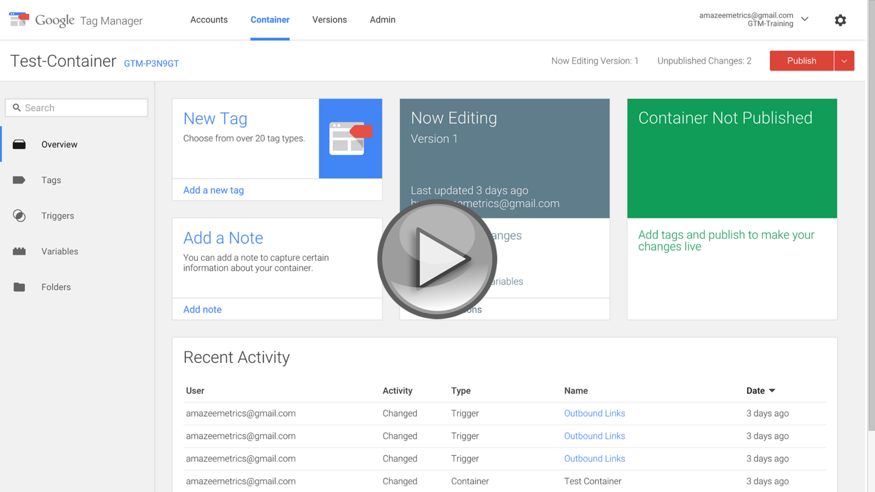This screenshot has height=492, width=875.
Task: Click the red Publish button
Action: click(x=802, y=61)
